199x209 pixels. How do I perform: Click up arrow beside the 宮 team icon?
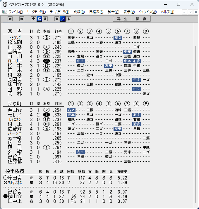(33, 19)
